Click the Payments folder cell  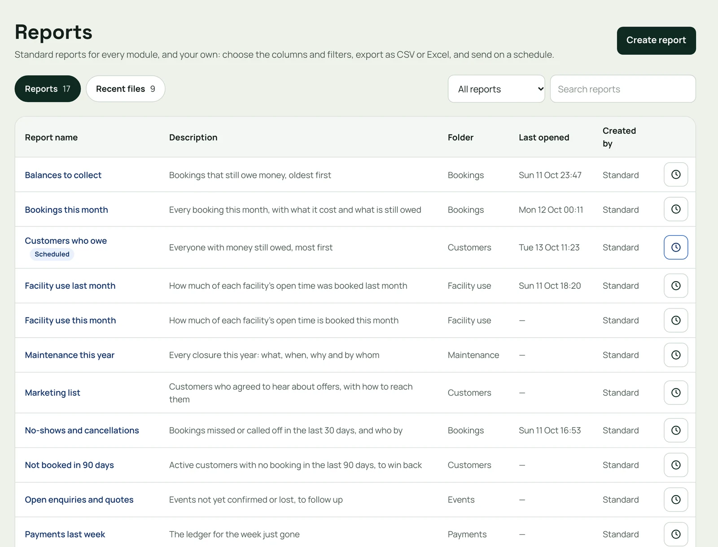467,534
